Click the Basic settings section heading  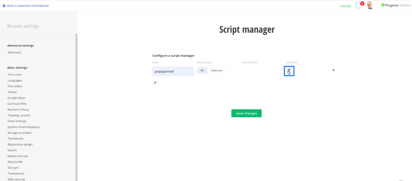coord(17,68)
